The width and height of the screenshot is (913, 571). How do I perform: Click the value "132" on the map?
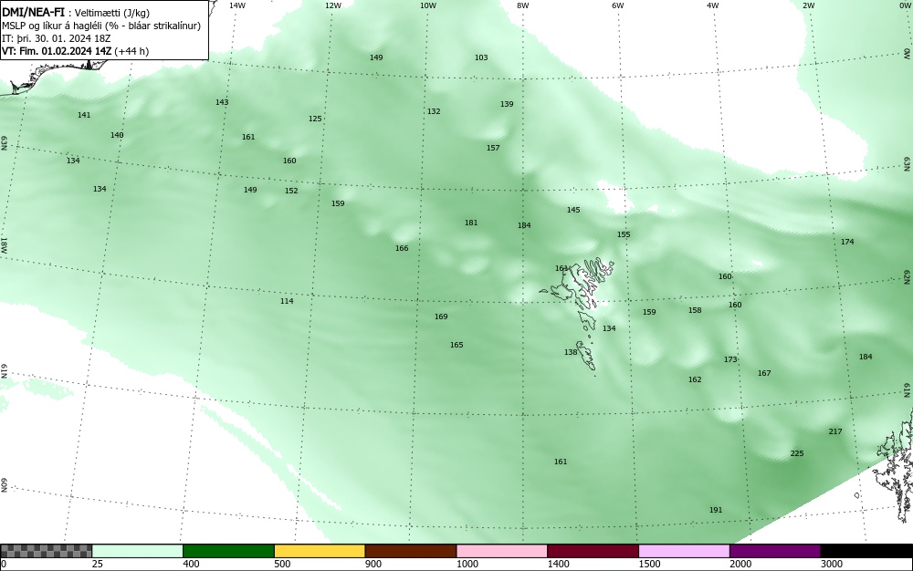[434, 111]
